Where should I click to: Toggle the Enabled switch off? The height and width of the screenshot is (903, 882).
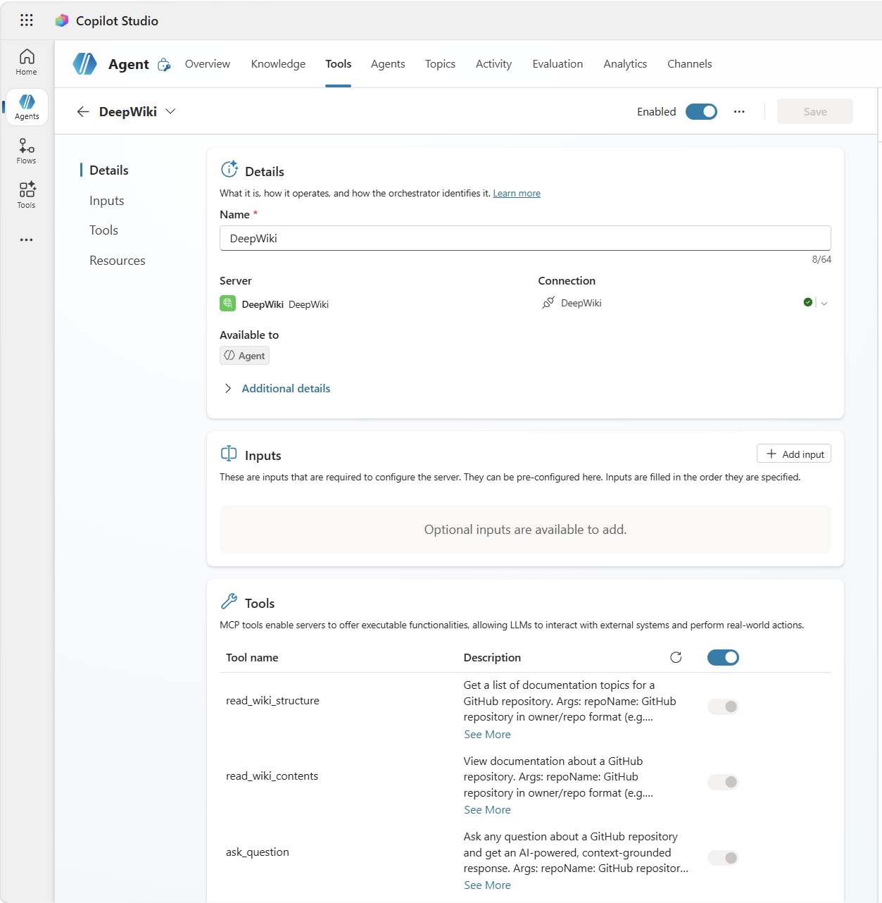701,112
